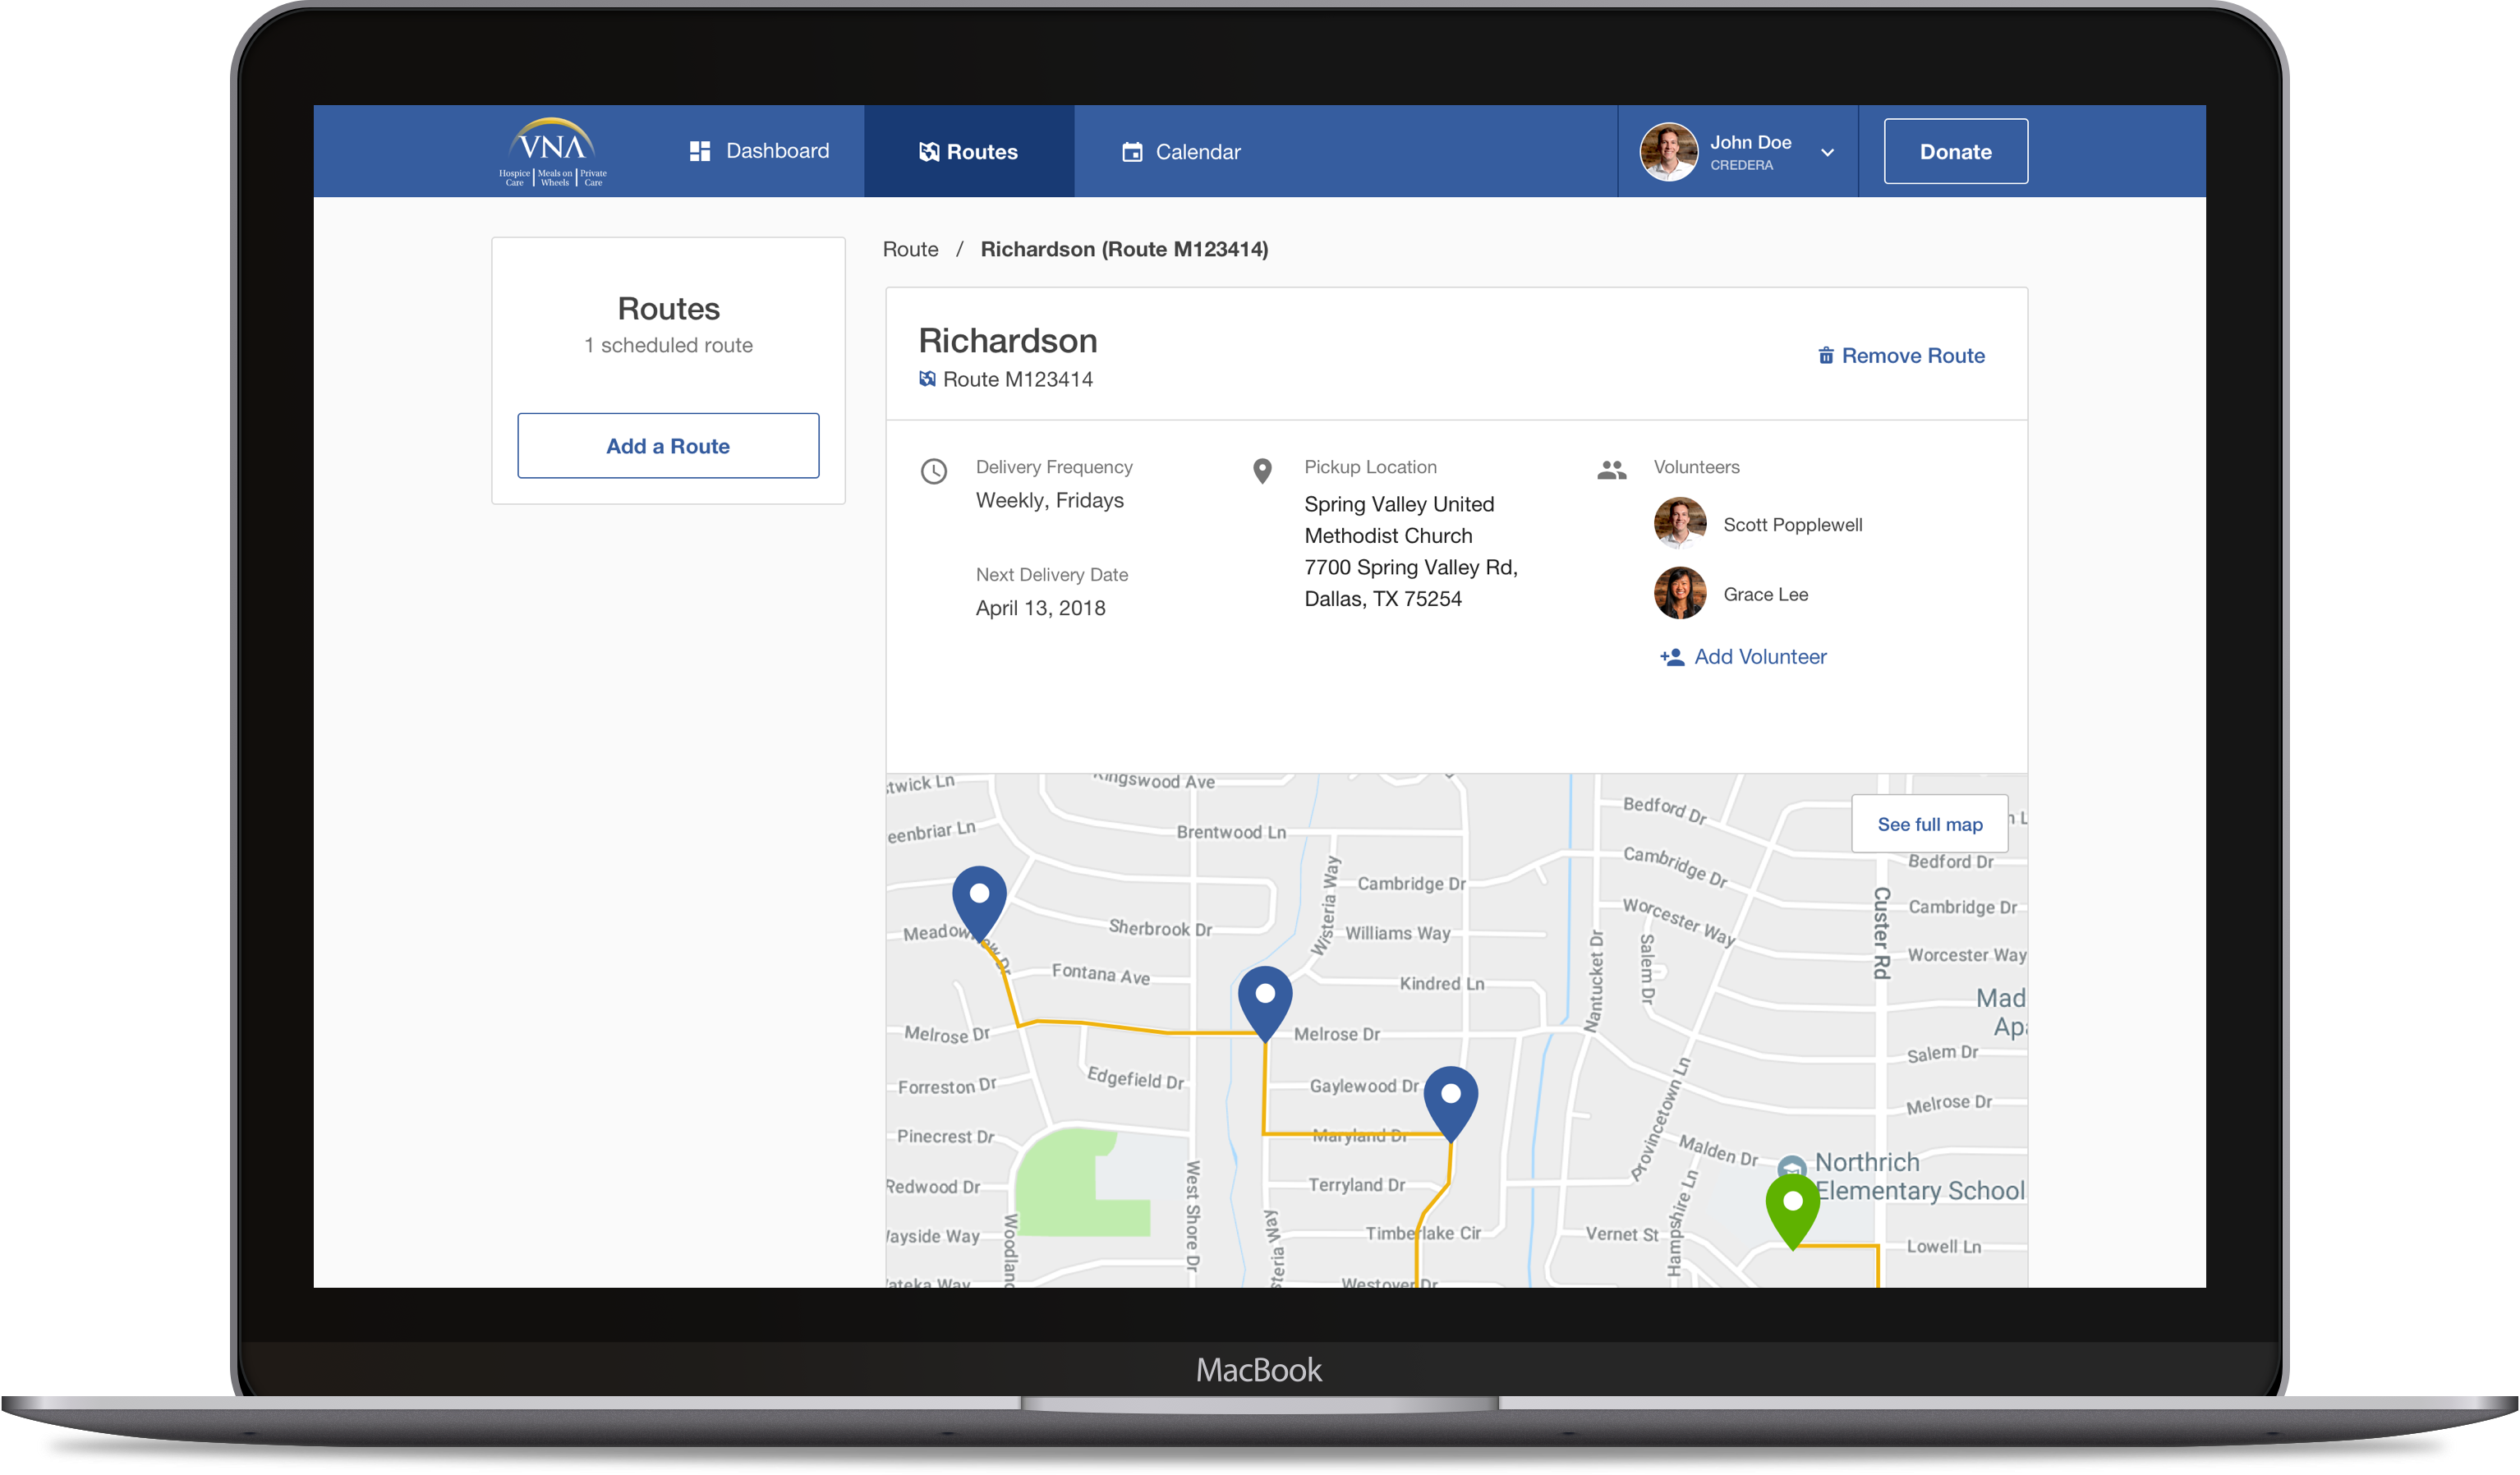Click the Custer Rd label on map
This screenshot has width=2520, height=1475.
(1880, 932)
